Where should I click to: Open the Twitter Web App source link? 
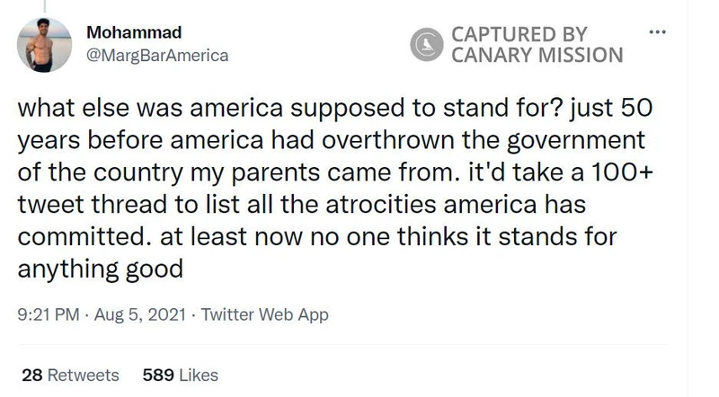265,315
